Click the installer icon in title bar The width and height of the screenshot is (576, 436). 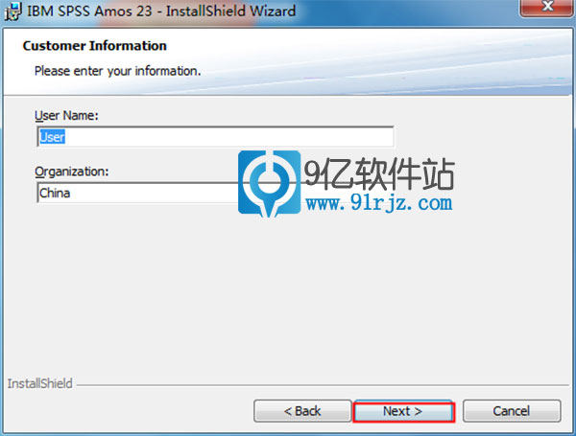click(12, 11)
